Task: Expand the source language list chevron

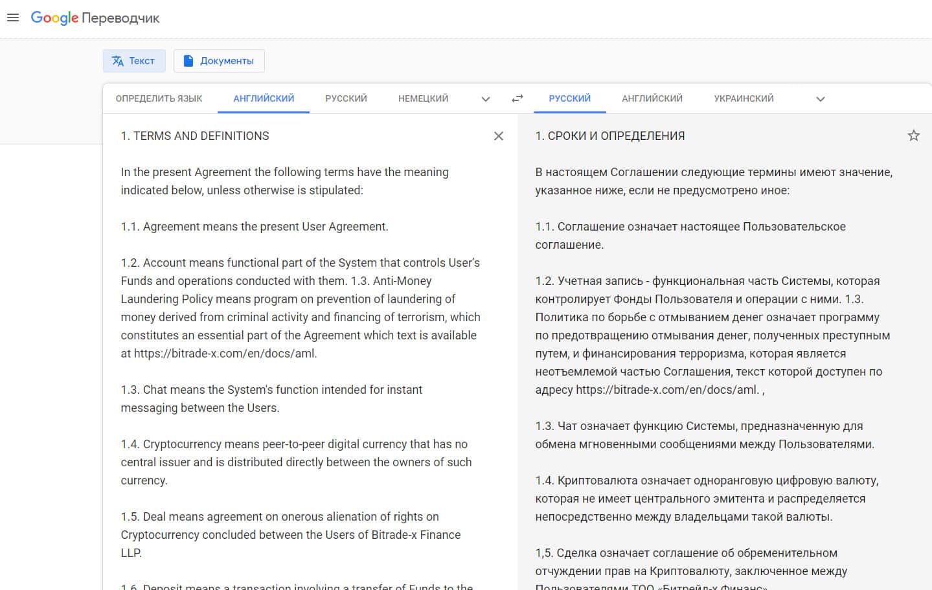Action: tap(486, 99)
